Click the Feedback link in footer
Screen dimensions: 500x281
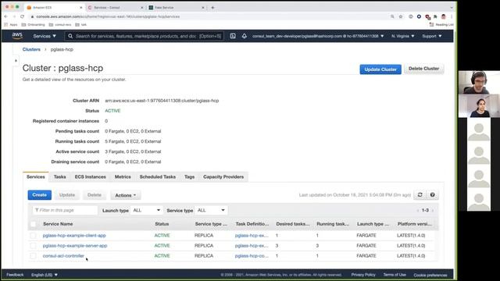coord(15,275)
